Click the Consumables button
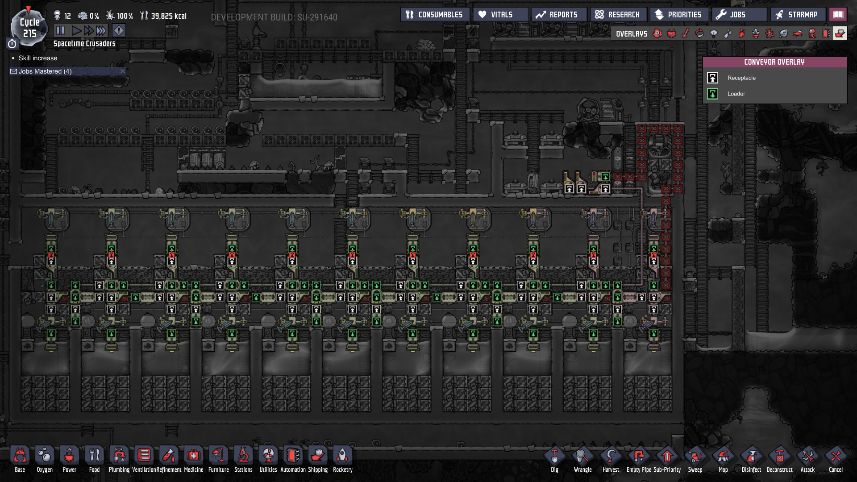857x482 pixels. coord(435,15)
